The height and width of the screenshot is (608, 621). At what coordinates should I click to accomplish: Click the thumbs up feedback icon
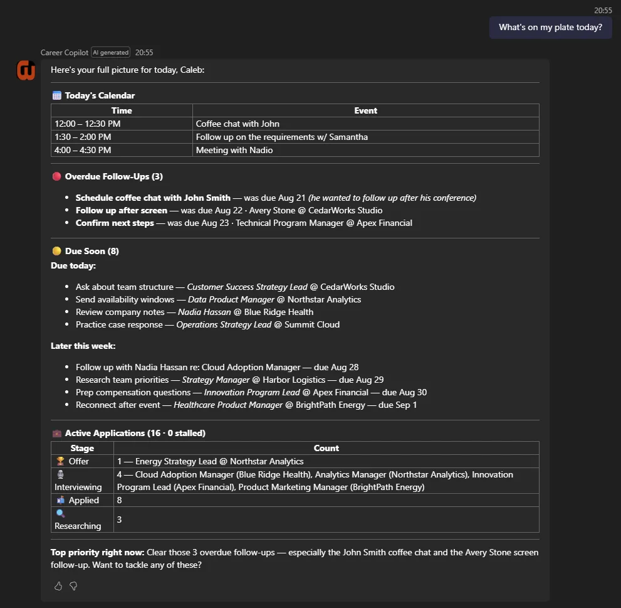point(58,586)
